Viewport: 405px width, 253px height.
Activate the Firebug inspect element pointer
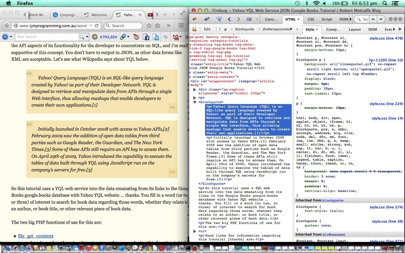[219, 19]
